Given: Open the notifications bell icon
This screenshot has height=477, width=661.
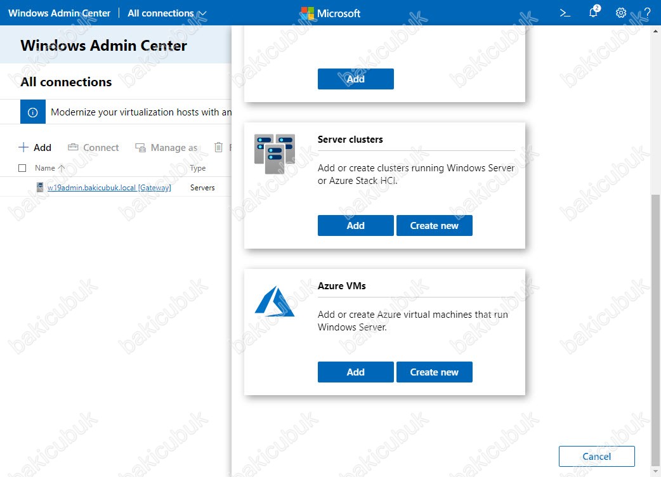Looking at the screenshot, I should coord(594,12).
